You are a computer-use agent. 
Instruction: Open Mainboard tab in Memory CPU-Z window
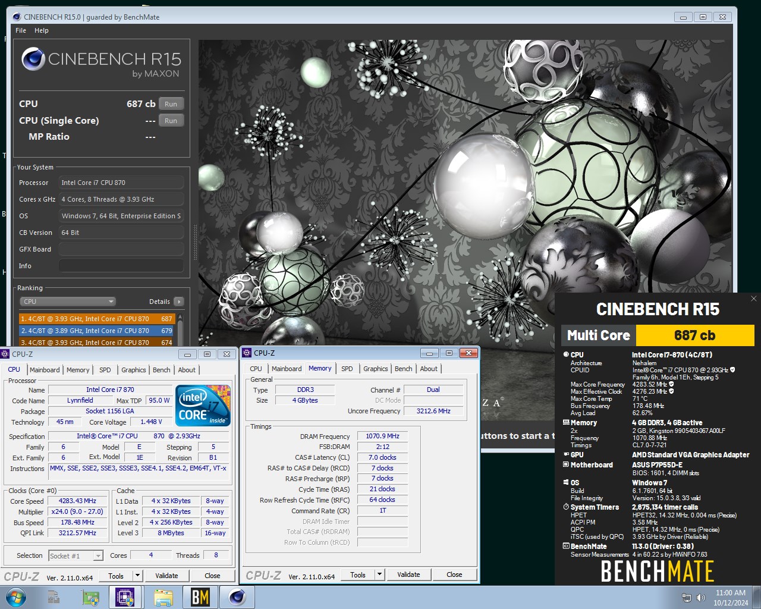pos(287,369)
